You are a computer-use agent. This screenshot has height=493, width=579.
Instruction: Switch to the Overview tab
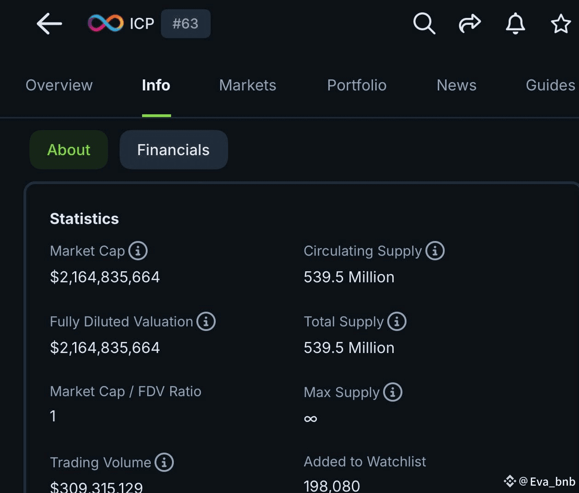point(59,85)
